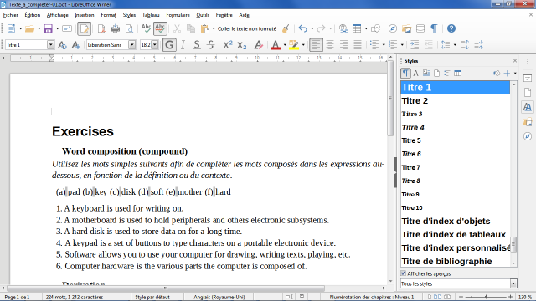Toggle left alignment

pos(316,45)
